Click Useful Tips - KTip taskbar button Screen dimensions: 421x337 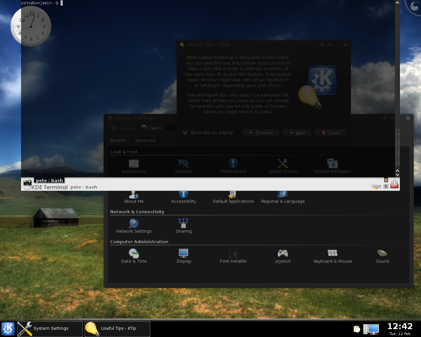tap(117, 328)
